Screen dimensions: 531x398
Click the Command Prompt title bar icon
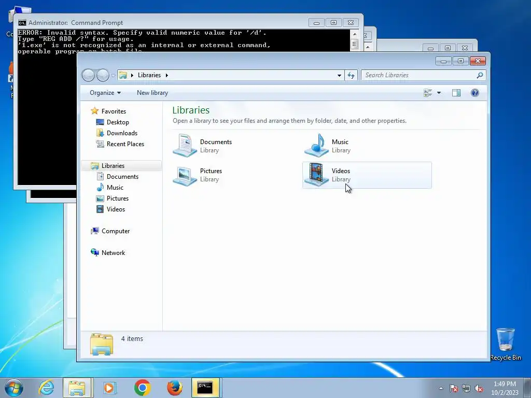coord(22,23)
